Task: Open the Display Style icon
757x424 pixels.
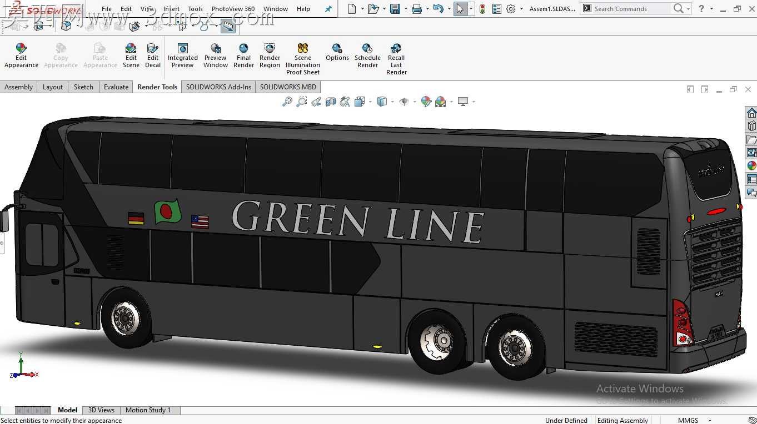Action: [382, 102]
